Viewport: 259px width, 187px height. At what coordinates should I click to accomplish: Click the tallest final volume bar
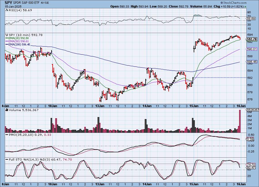pyautogui.click(x=240, y=121)
